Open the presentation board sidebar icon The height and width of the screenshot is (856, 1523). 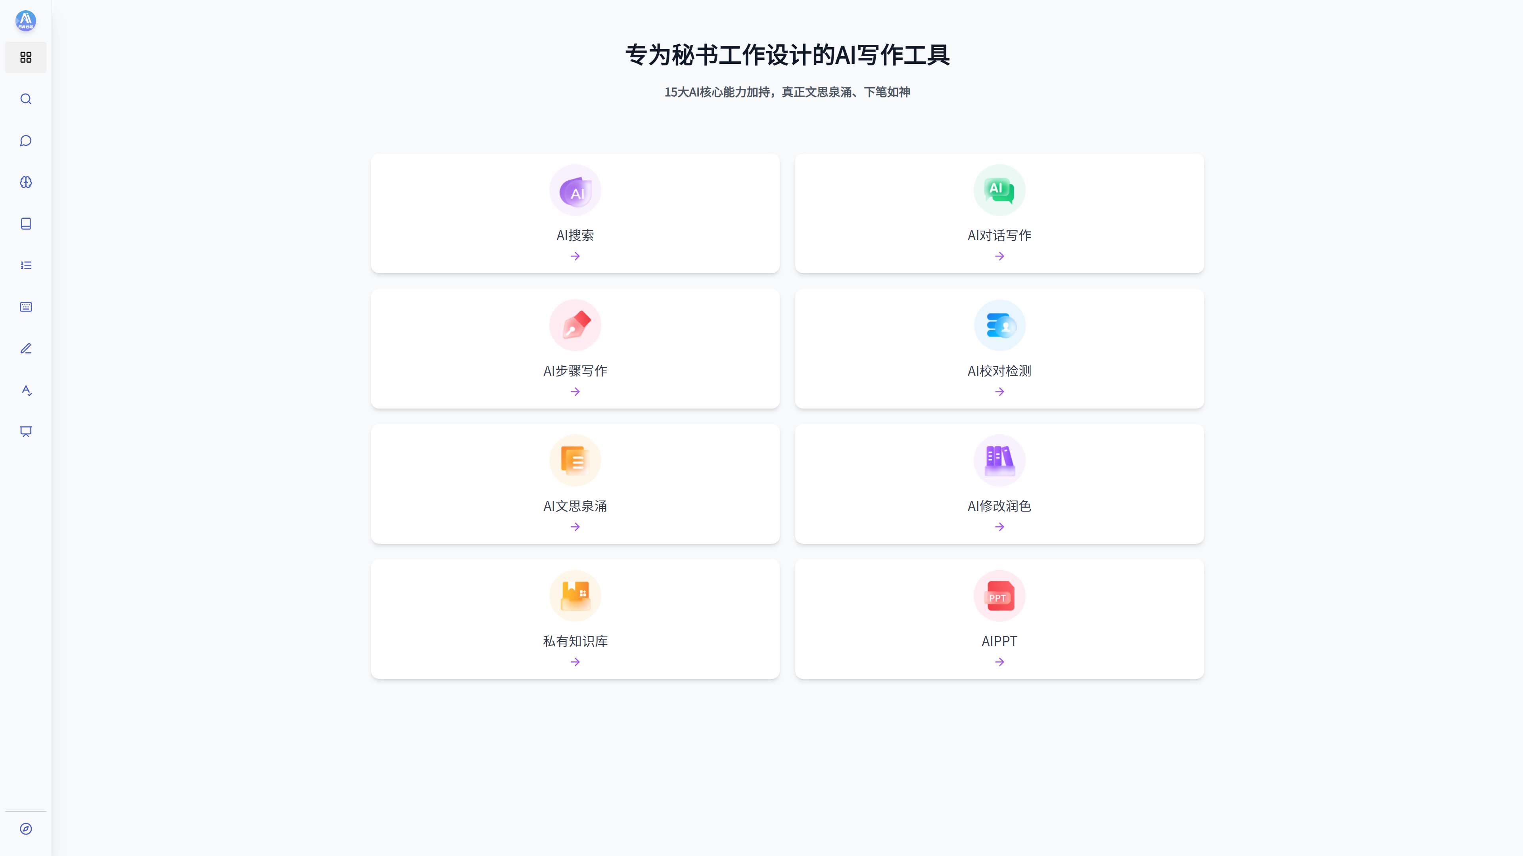tap(25, 431)
